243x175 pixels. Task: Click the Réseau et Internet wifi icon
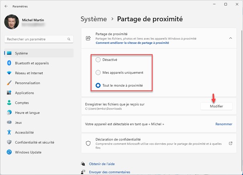(9, 73)
